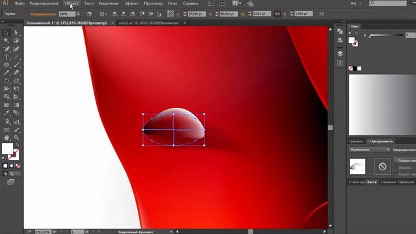Click the K slider in Color panel
The width and height of the screenshot is (416, 234).
click(x=386, y=35)
